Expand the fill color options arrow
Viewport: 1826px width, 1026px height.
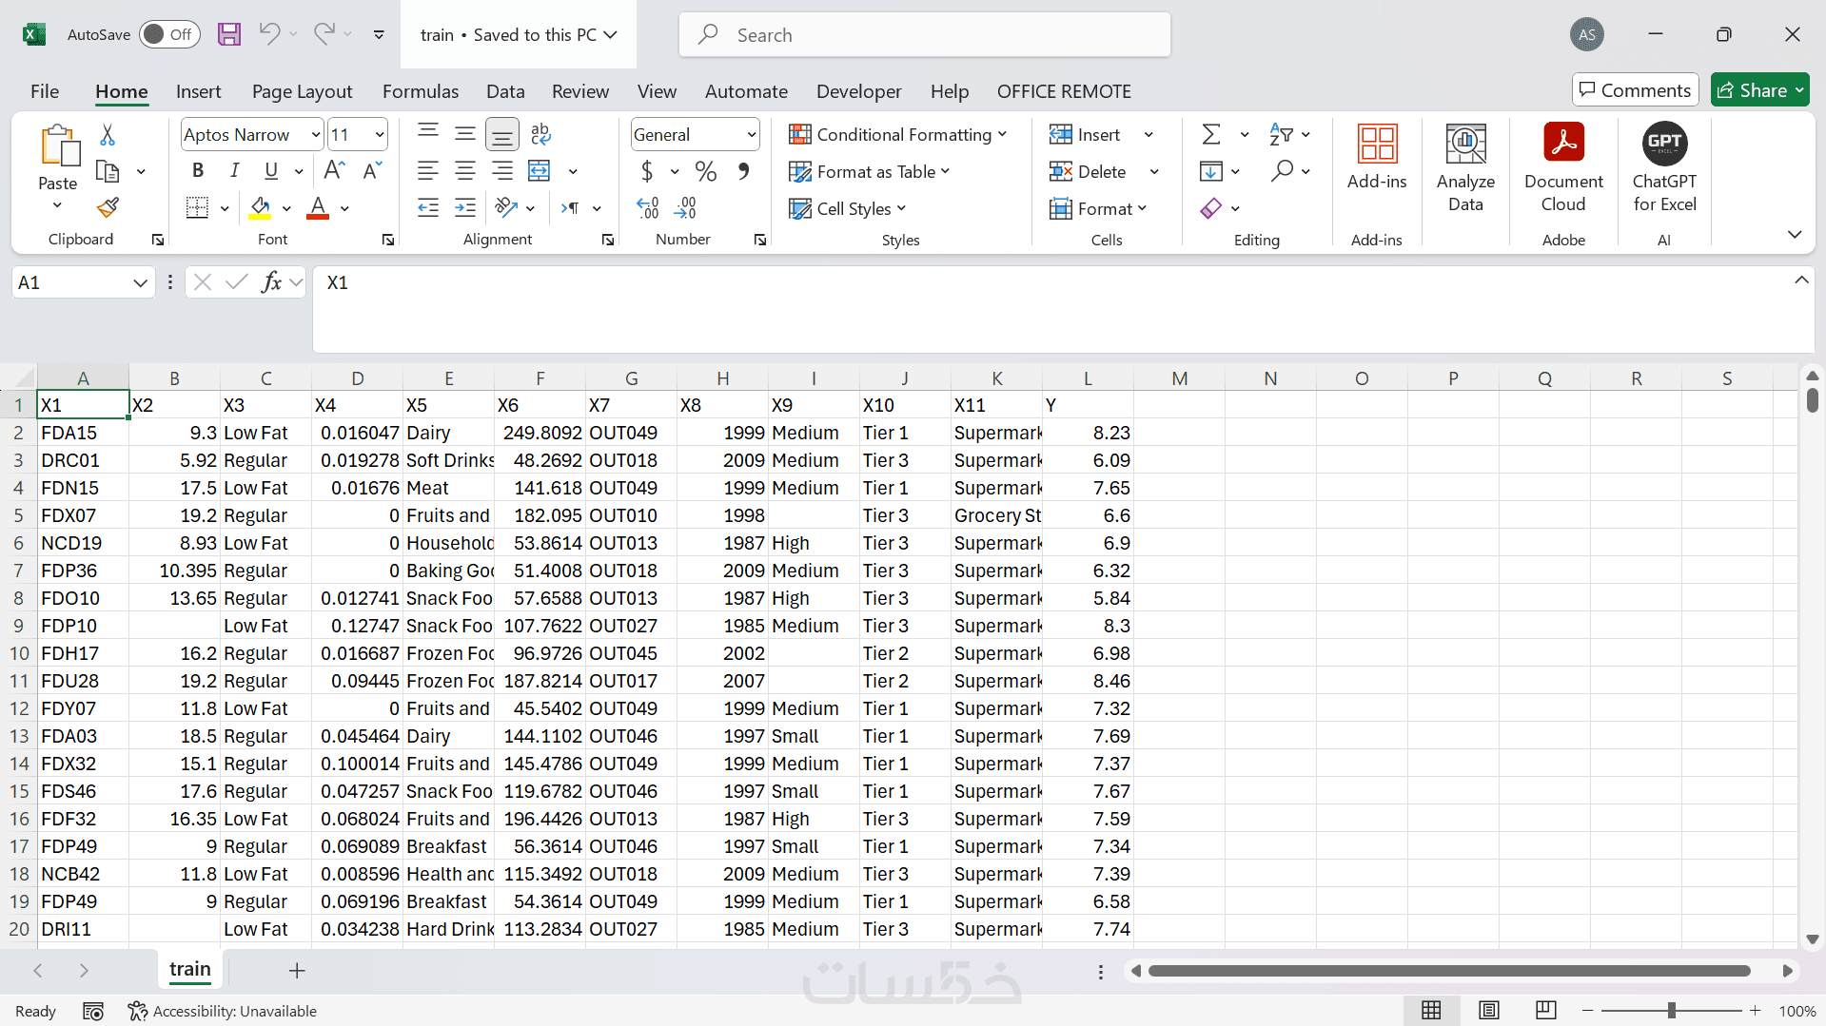pos(286,208)
